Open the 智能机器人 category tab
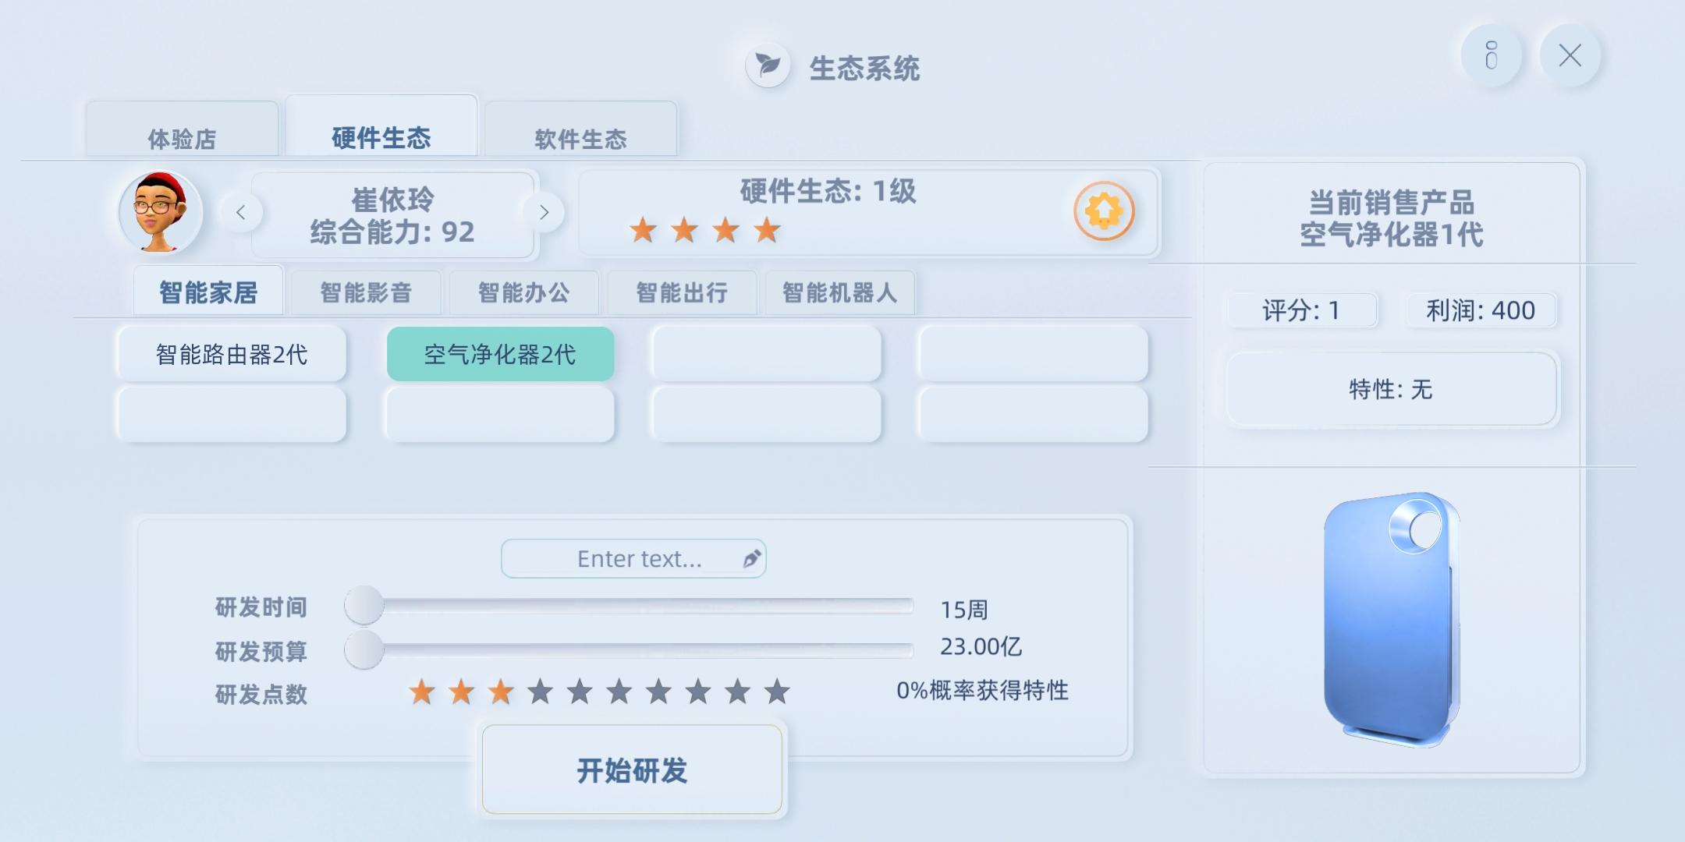 (x=840, y=293)
